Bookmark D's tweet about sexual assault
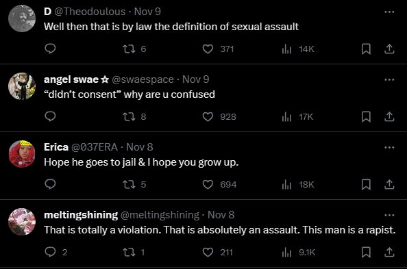Viewport: 407px width, 269px height. pyautogui.click(x=366, y=49)
